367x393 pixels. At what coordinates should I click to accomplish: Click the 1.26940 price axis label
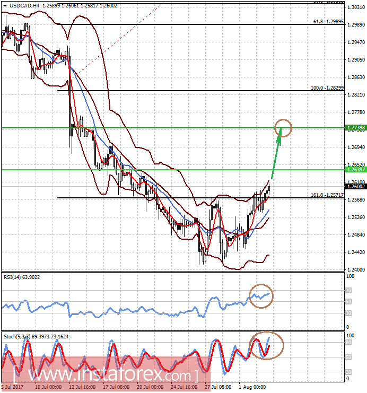click(x=356, y=147)
